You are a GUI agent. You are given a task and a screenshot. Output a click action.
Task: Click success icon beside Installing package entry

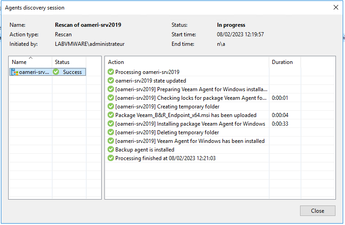pos(111,123)
